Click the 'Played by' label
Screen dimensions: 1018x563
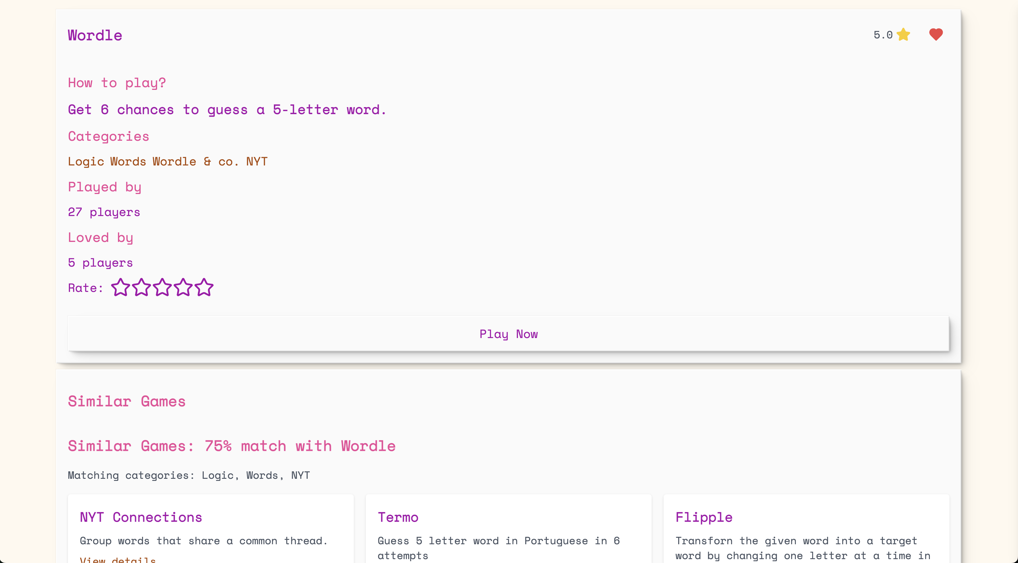pos(104,187)
